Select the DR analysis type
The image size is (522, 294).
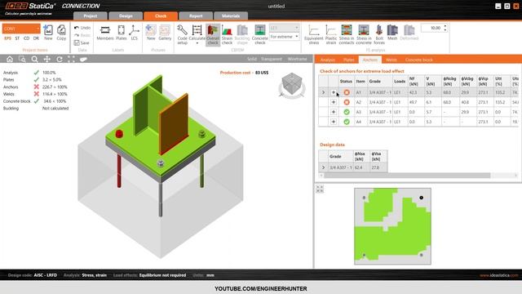(x=36, y=38)
